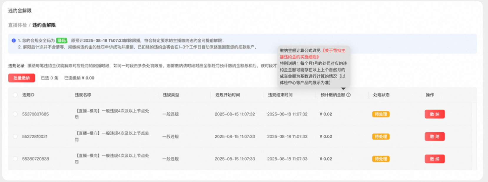The image size is (488, 182).
Task: Click the 违规ID column header
Action: (x=28, y=95)
